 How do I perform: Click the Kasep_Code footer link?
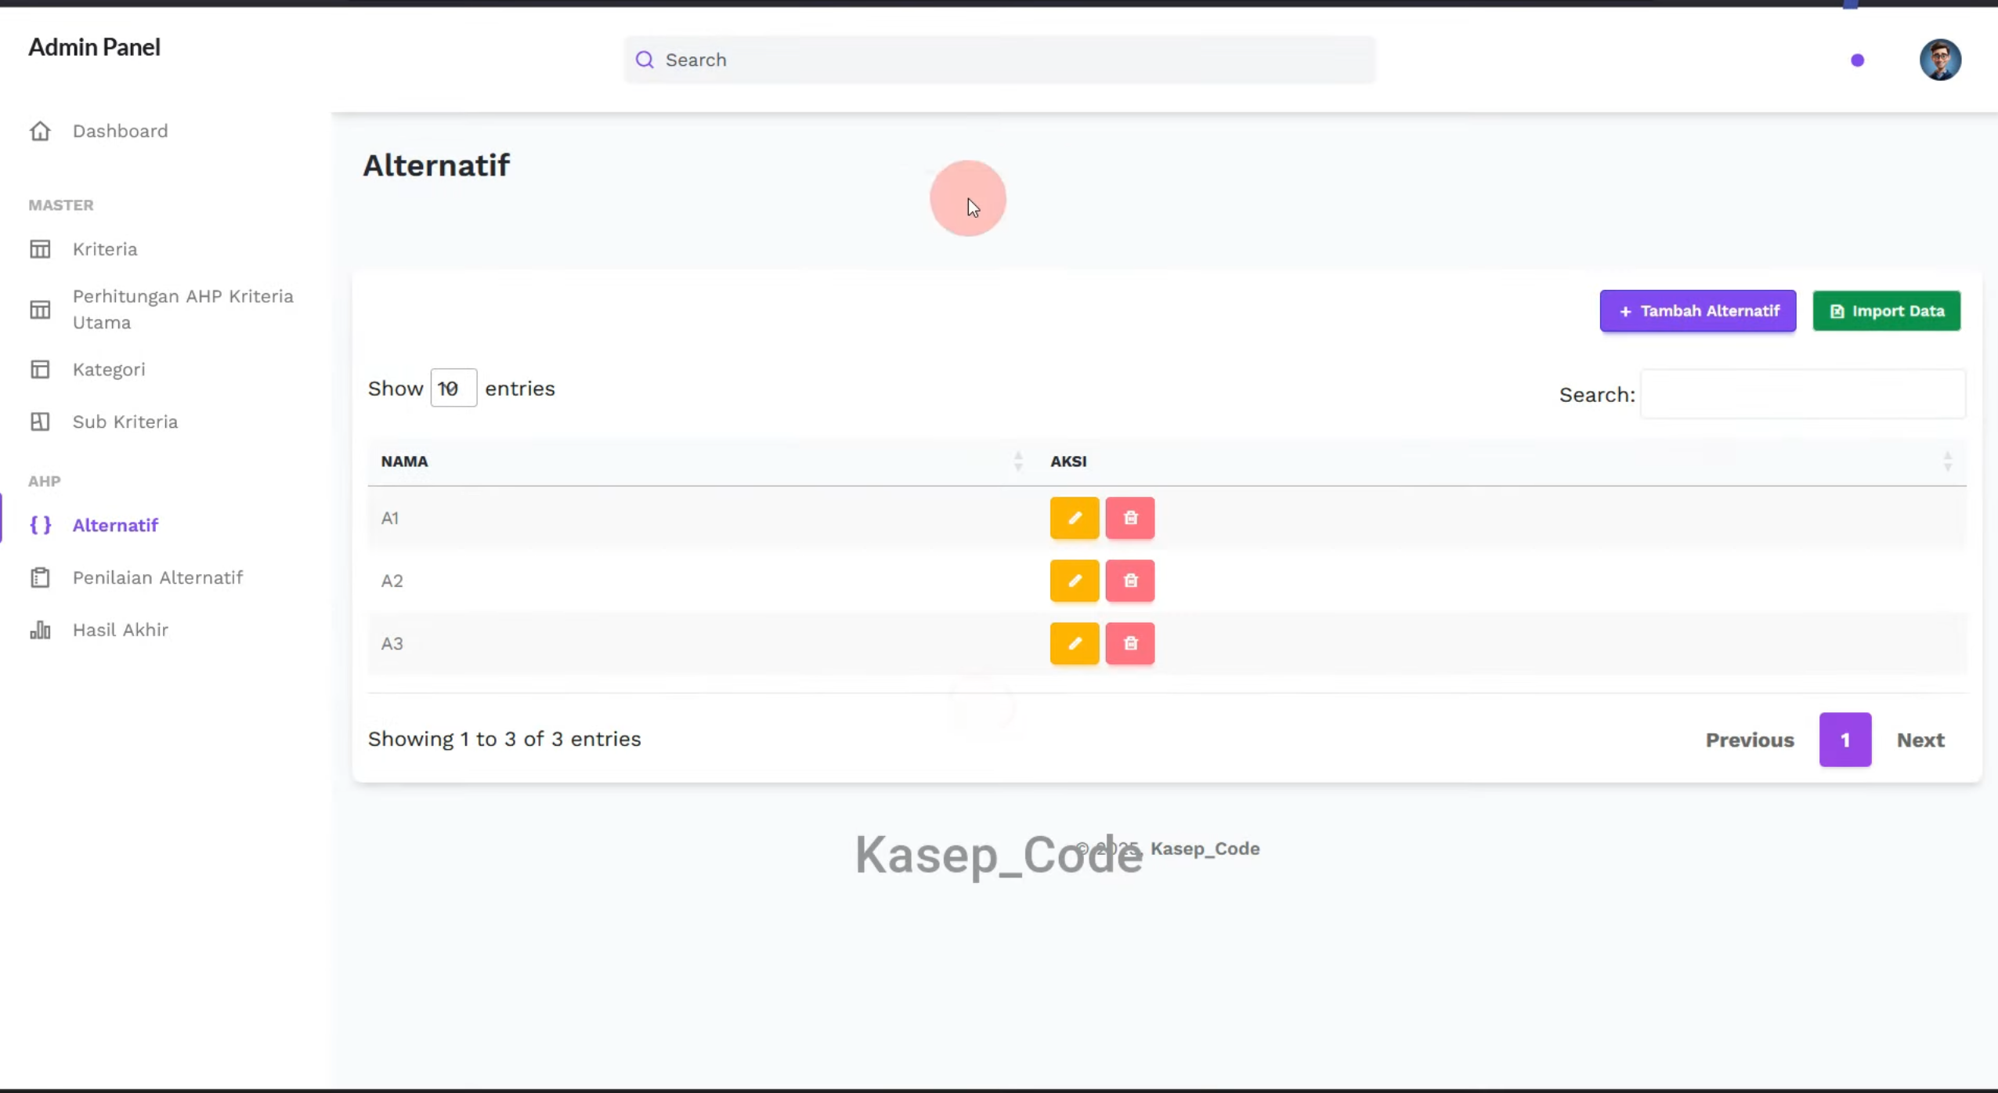(x=1205, y=849)
